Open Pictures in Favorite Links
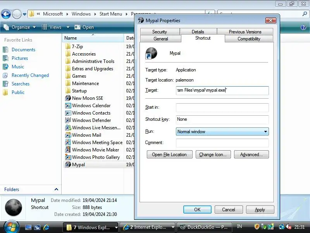 pos(20,58)
